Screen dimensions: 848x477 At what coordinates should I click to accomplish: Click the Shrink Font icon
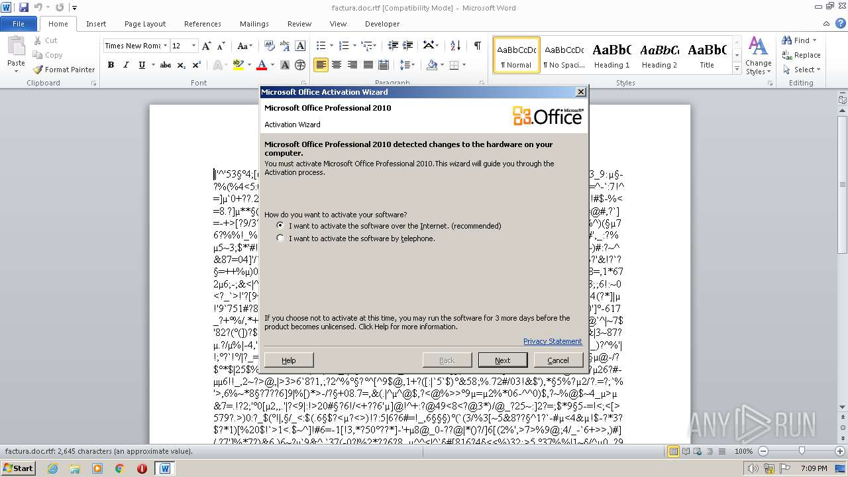coord(221,46)
